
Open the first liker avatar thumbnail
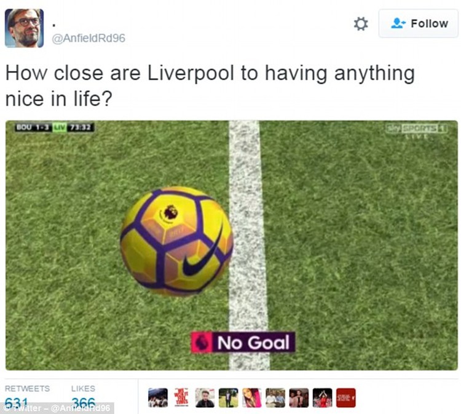pos(158,398)
